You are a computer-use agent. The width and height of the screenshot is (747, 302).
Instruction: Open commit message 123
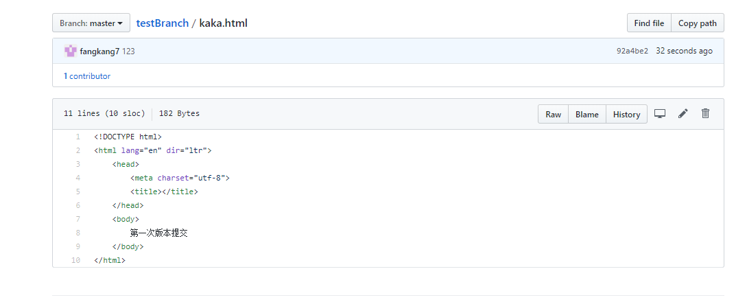(x=128, y=51)
